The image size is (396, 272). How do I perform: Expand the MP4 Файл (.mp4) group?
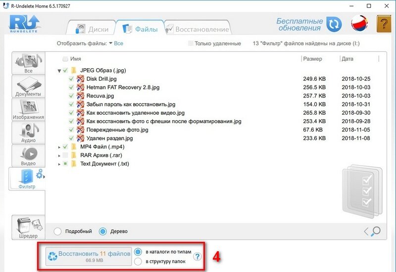(59, 147)
